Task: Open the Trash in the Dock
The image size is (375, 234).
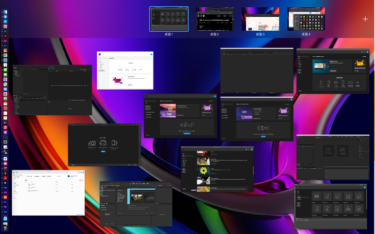Action: 5,228
